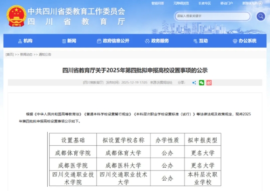Open the 长者专区 link

tap(205, 3)
